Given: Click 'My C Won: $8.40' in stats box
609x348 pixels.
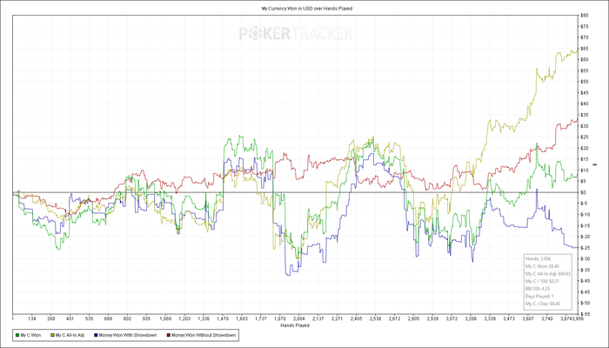Looking at the screenshot, I should [542, 266].
